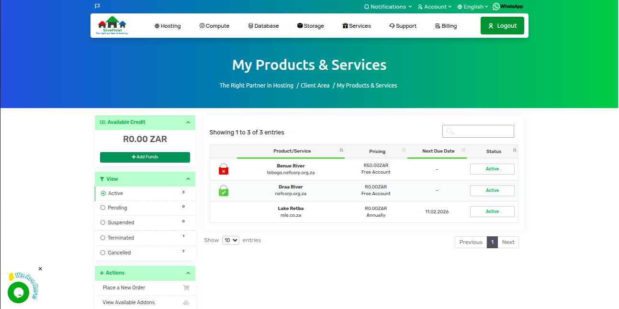Collapse the Actions panel chevron
Image resolution: width=619 pixels, height=309 pixels.
coord(188,273)
